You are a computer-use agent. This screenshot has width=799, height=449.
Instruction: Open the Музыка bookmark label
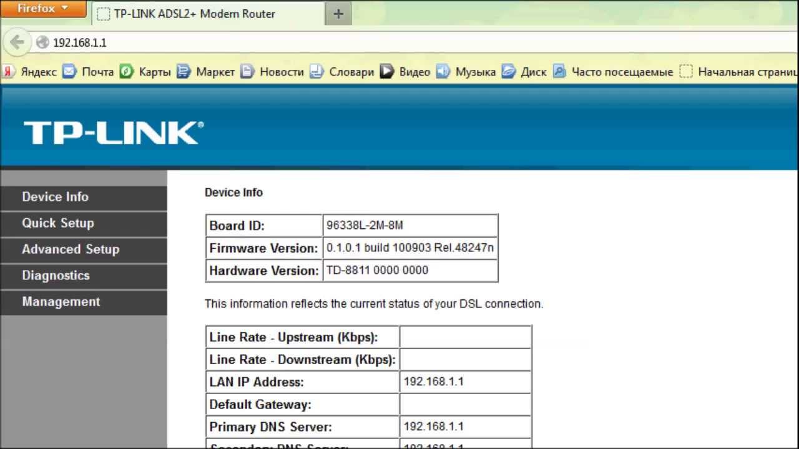(x=476, y=72)
